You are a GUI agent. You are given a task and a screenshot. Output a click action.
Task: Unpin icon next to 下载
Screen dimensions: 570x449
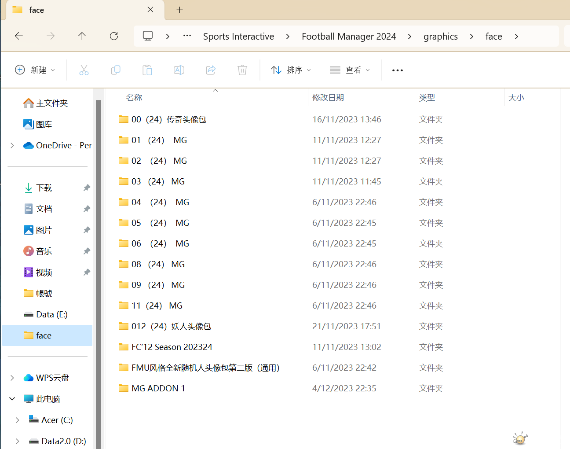[87, 188]
